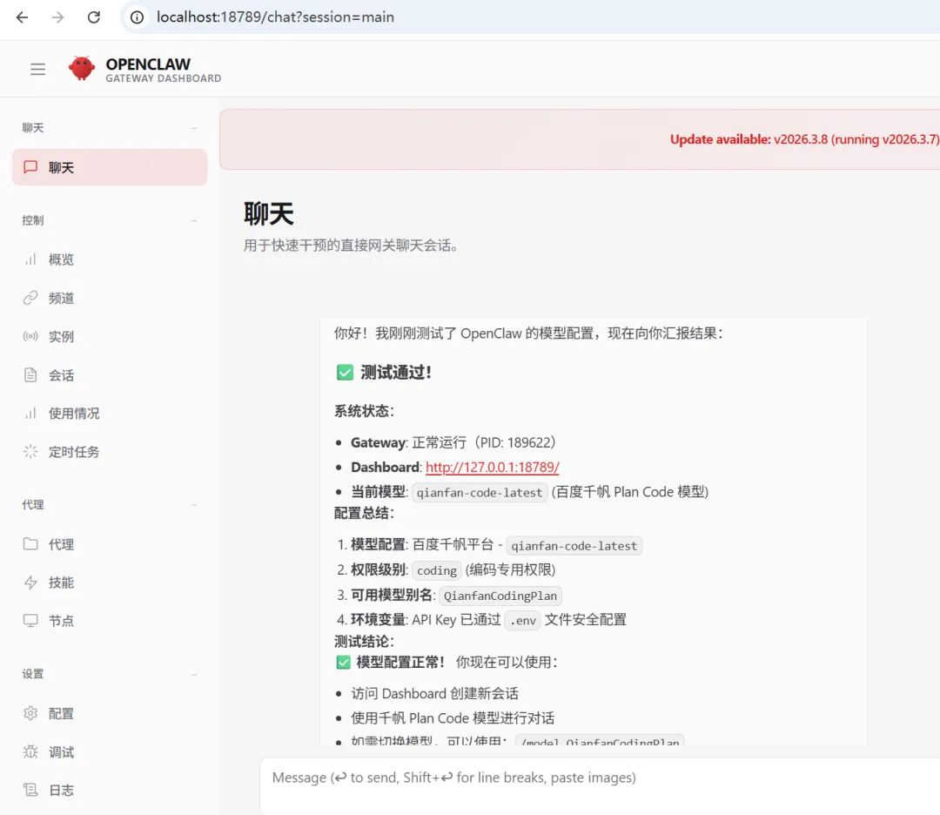Open the 概览 overview page
Viewport: 940px width, 815px height.
110,259
